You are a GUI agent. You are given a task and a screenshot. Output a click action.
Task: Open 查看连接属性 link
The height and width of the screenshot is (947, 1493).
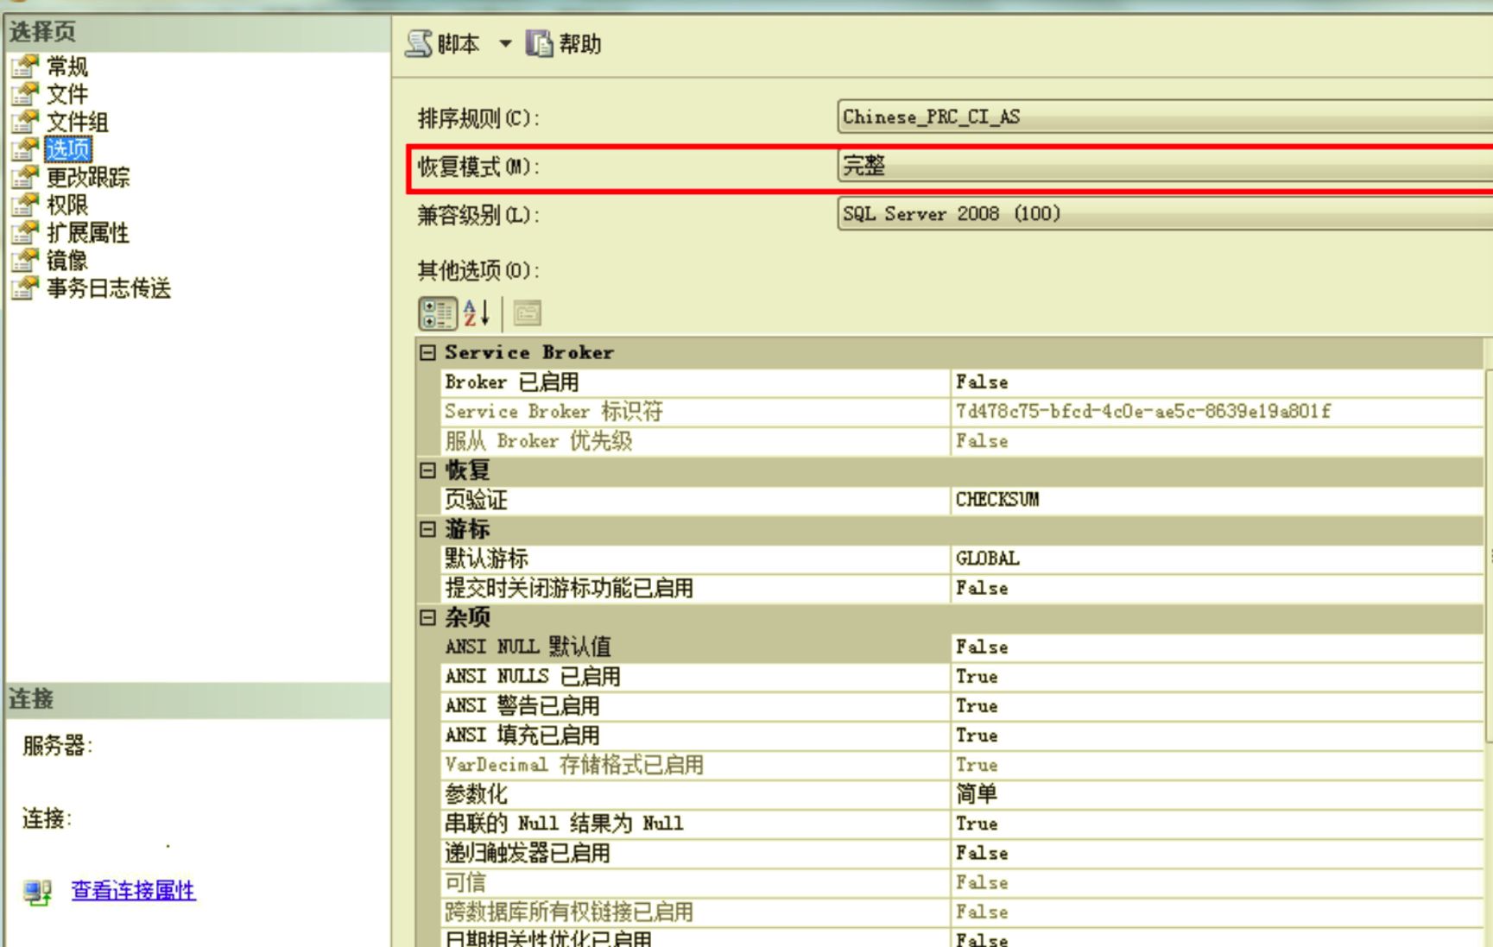tap(133, 890)
